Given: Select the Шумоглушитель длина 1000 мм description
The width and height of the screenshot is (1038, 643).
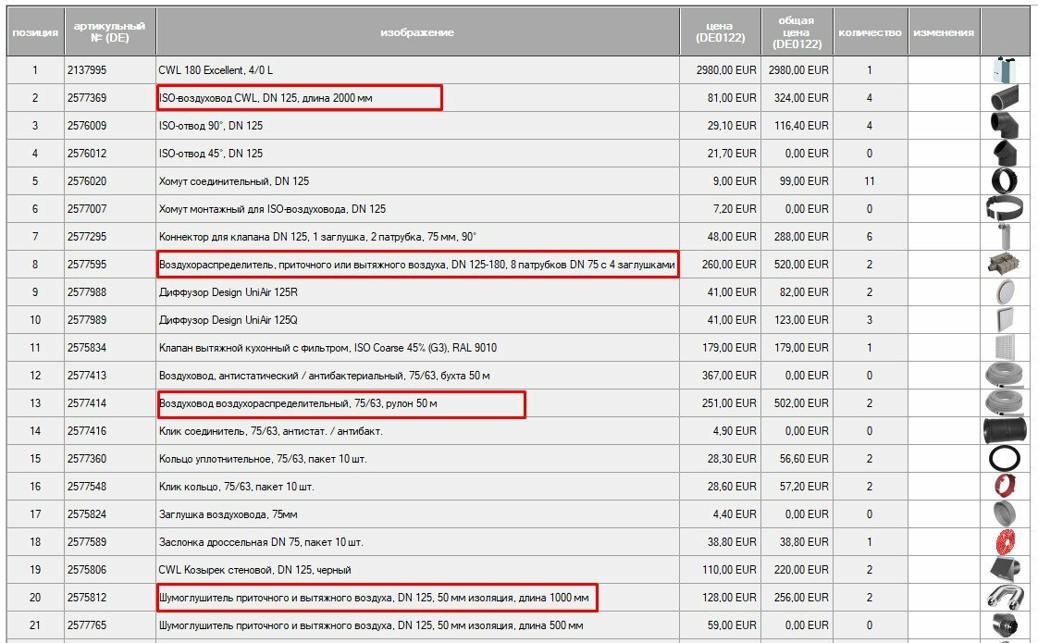Looking at the screenshot, I should 374,599.
